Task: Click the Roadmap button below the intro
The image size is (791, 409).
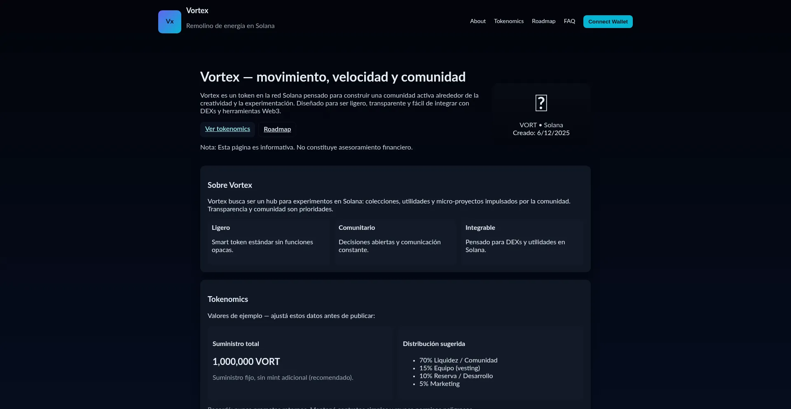Action: pyautogui.click(x=277, y=129)
